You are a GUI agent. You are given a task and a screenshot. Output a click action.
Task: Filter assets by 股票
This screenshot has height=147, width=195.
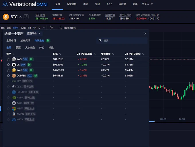(x=18, y=48)
